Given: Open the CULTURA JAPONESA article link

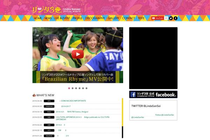Looking at the screenshot, I should [x=83, y=118].
